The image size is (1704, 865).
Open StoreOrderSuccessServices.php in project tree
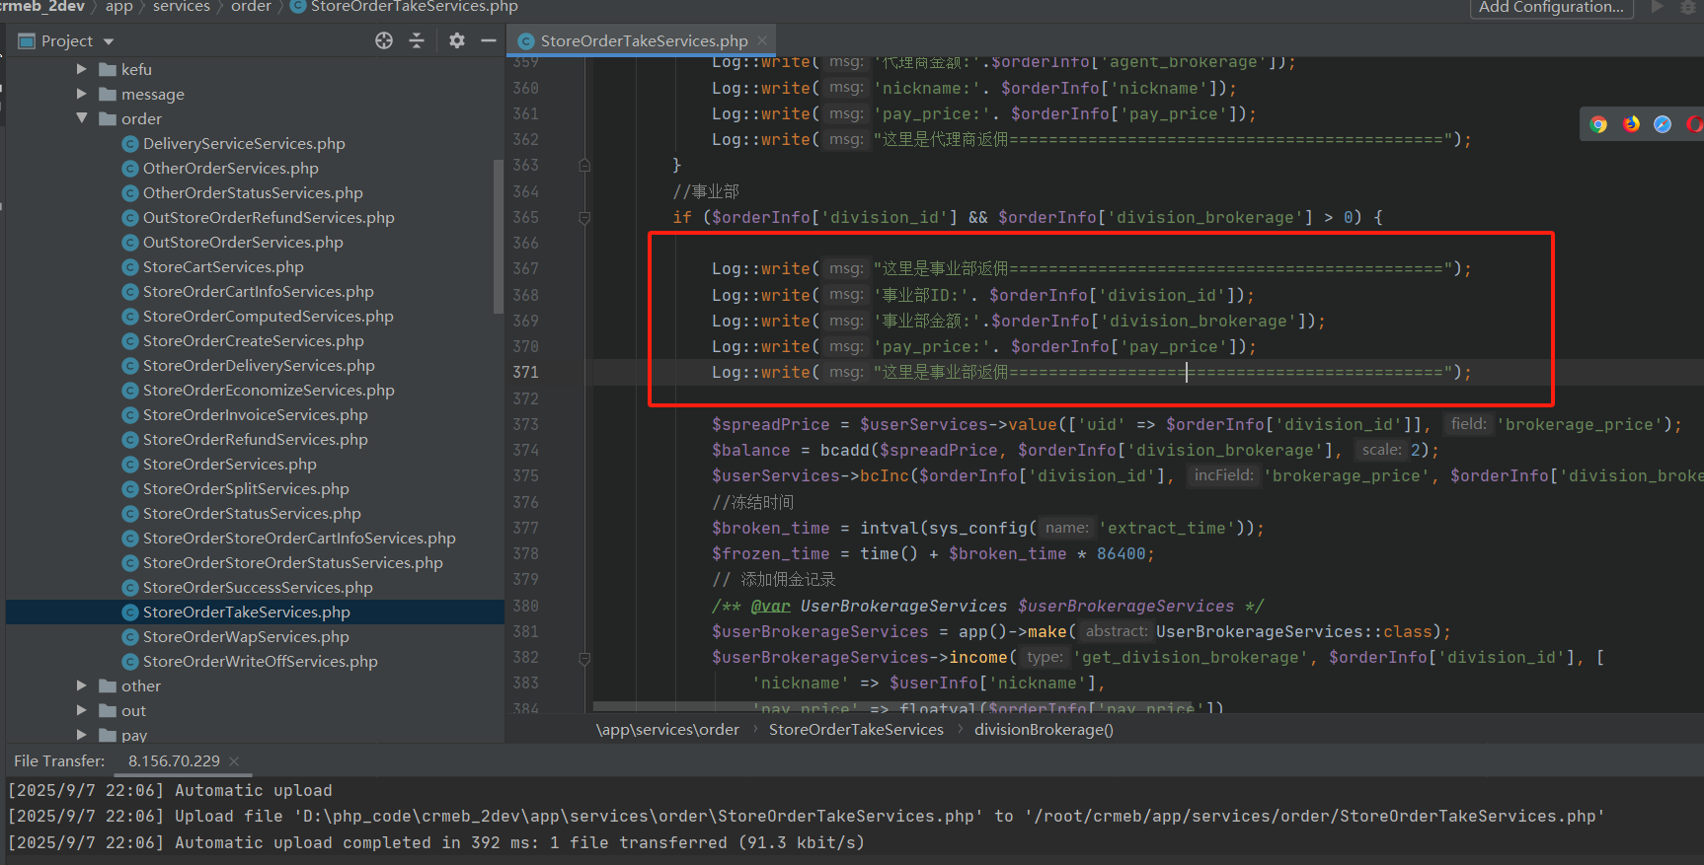pyautogui.click(x=258, y=588)
